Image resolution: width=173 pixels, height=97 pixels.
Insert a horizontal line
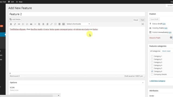[35, 24]
